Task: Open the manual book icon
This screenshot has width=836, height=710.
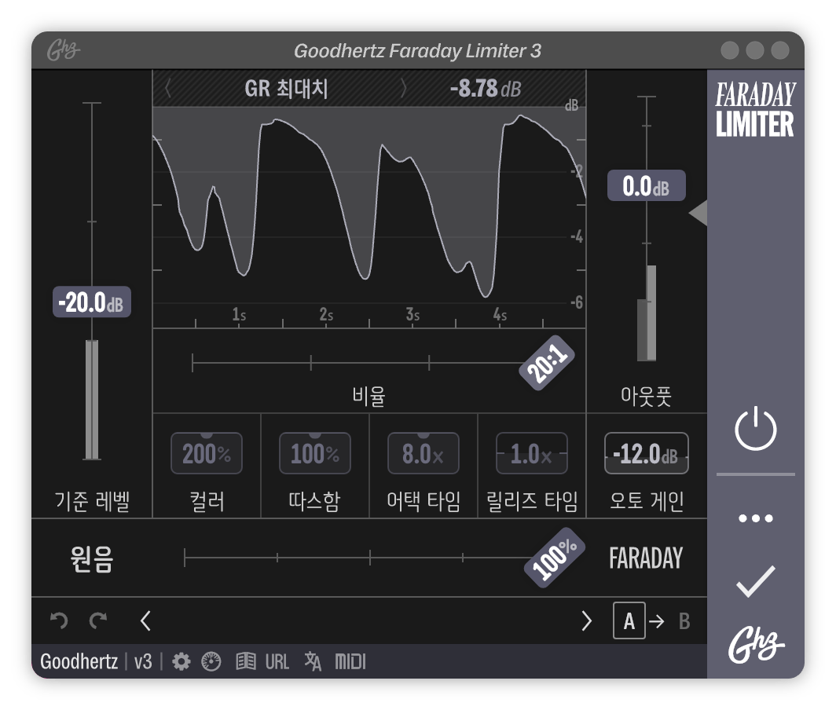Action: click(x=246, y=661)
